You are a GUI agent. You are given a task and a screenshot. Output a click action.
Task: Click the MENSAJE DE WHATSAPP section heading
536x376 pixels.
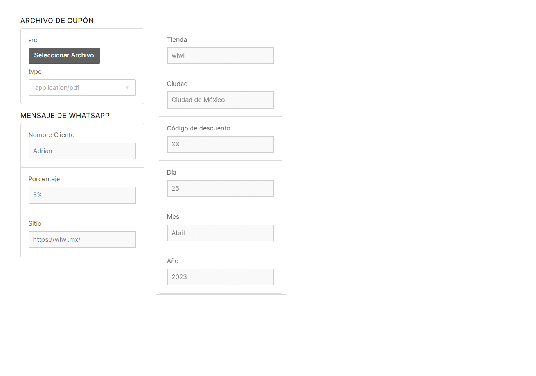tap(65, 116)
